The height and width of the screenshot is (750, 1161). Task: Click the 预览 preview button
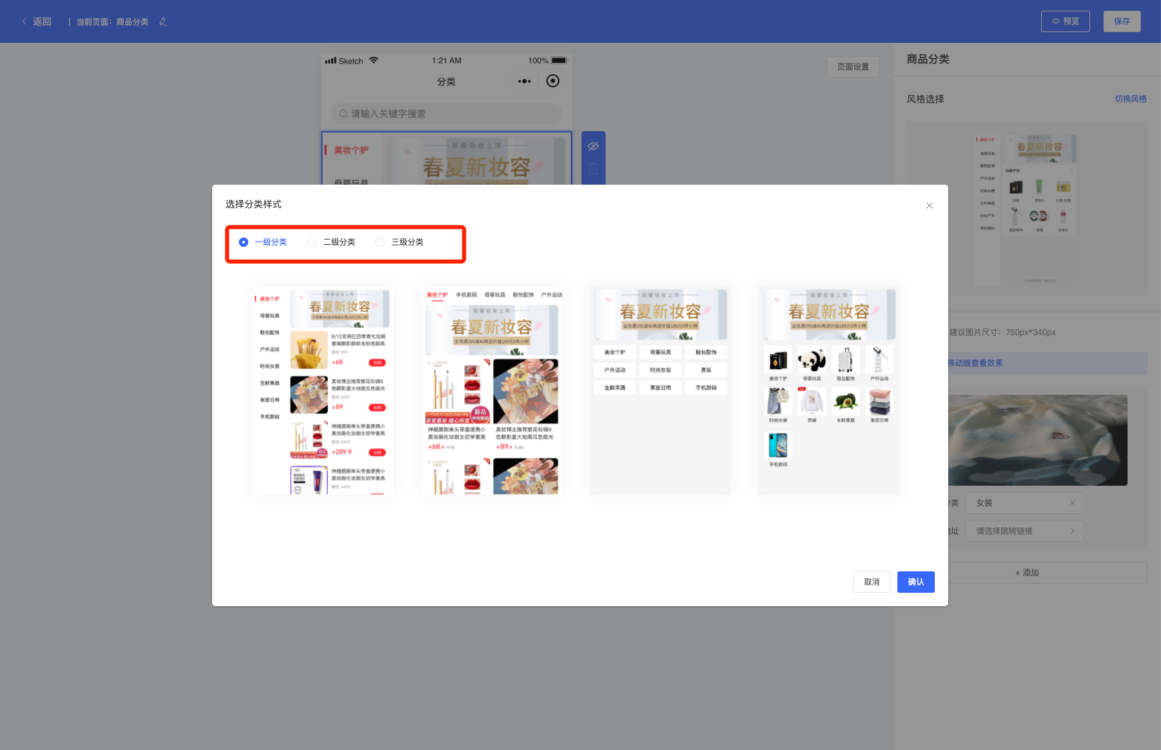tap(1065, 21)
